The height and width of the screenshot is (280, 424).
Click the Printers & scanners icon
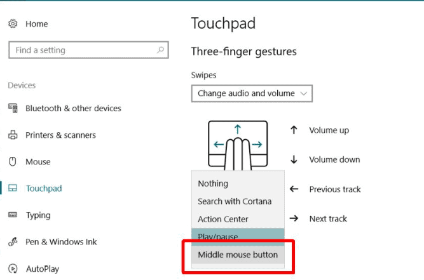click(13, 135)
